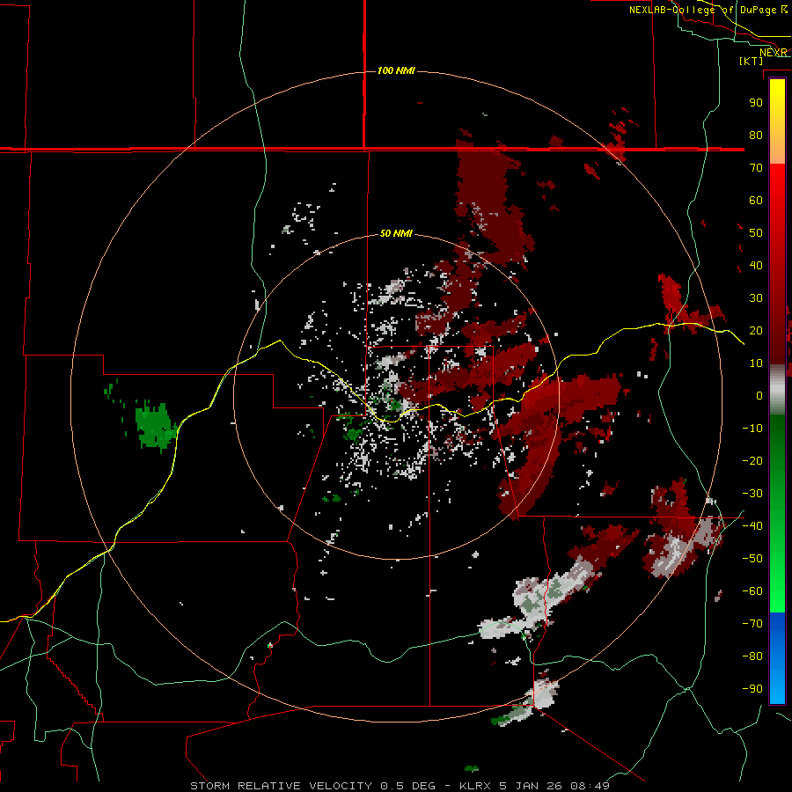Click the -80 value on the velocity scale

click(x=752, y=656)
